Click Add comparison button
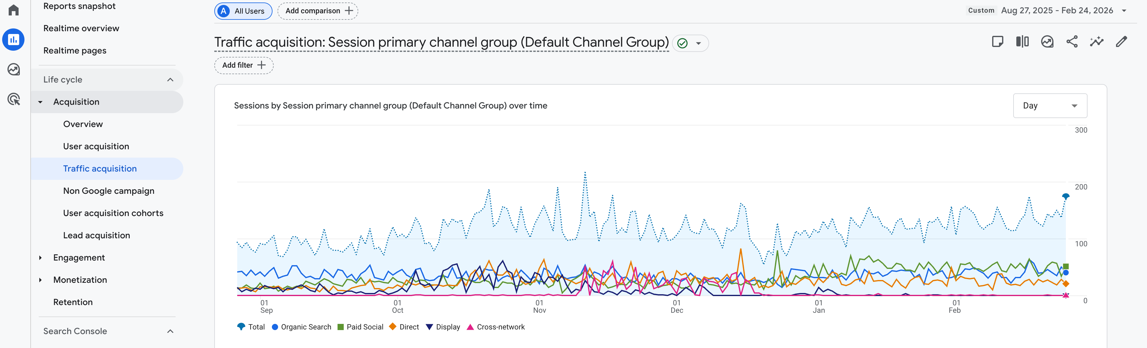This screenshot has width=1147, height=348. (x=317, y=11)
